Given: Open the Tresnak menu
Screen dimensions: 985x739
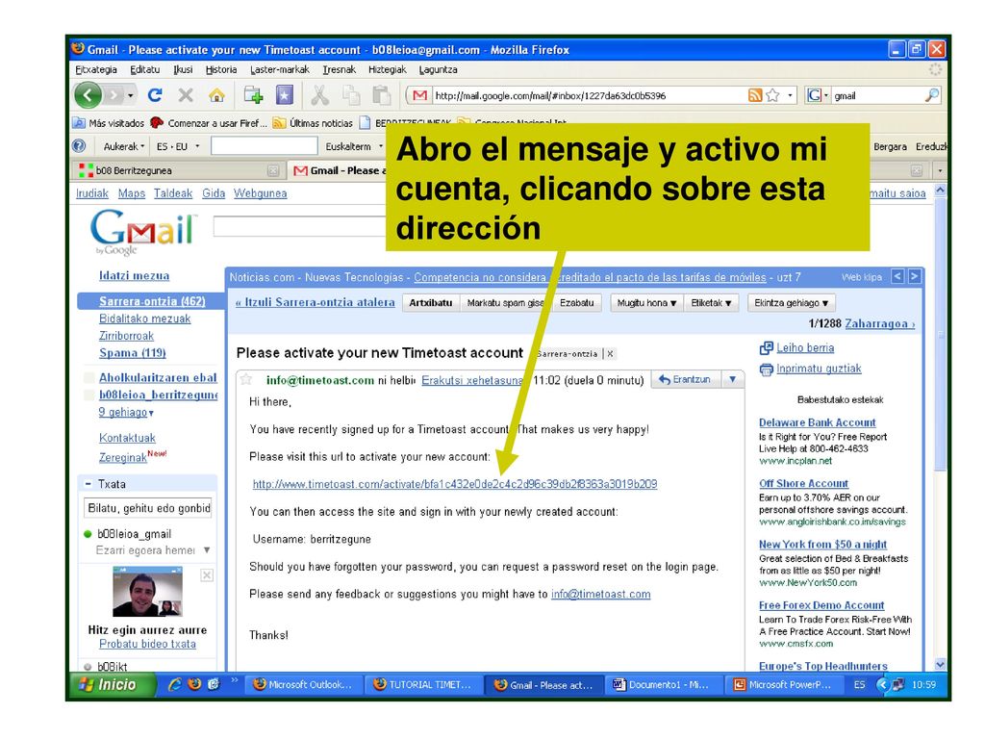Looking at the screenshot, I should point(340,69).
